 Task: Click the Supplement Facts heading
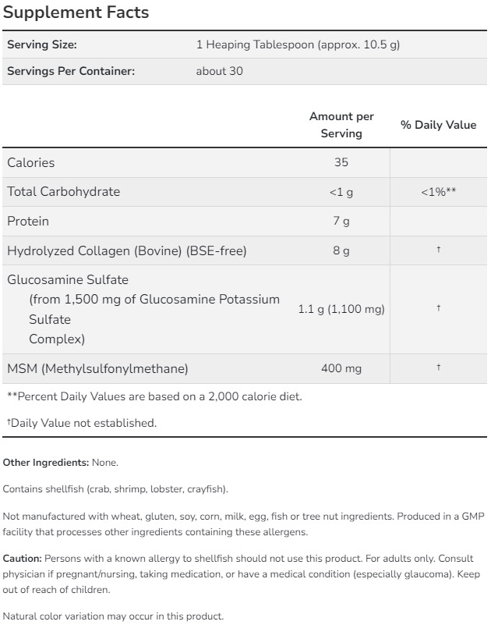(x=76, y=13)
